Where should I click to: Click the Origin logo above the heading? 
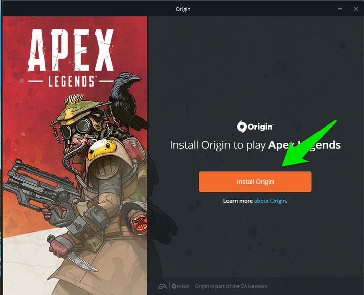[255, 127]
